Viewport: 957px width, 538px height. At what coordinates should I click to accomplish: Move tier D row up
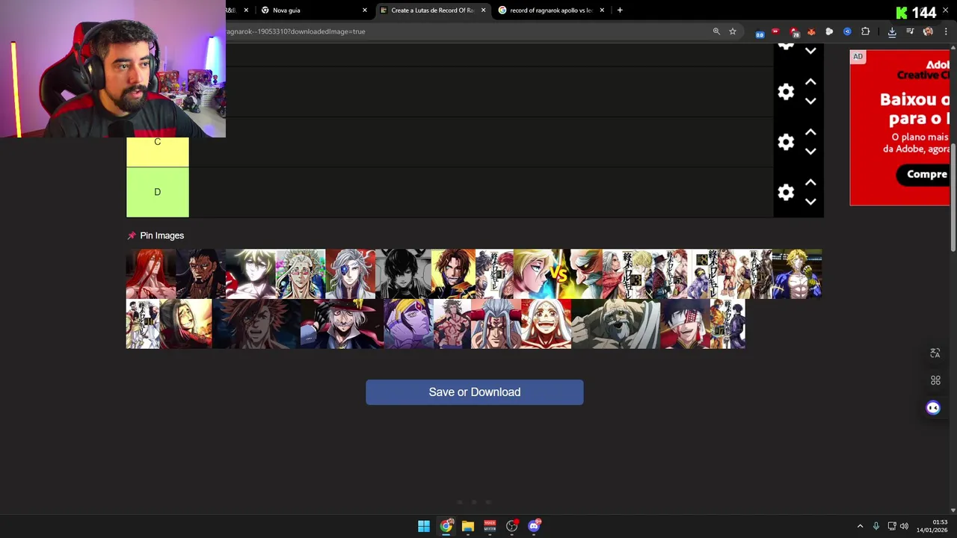pos(810,182)
